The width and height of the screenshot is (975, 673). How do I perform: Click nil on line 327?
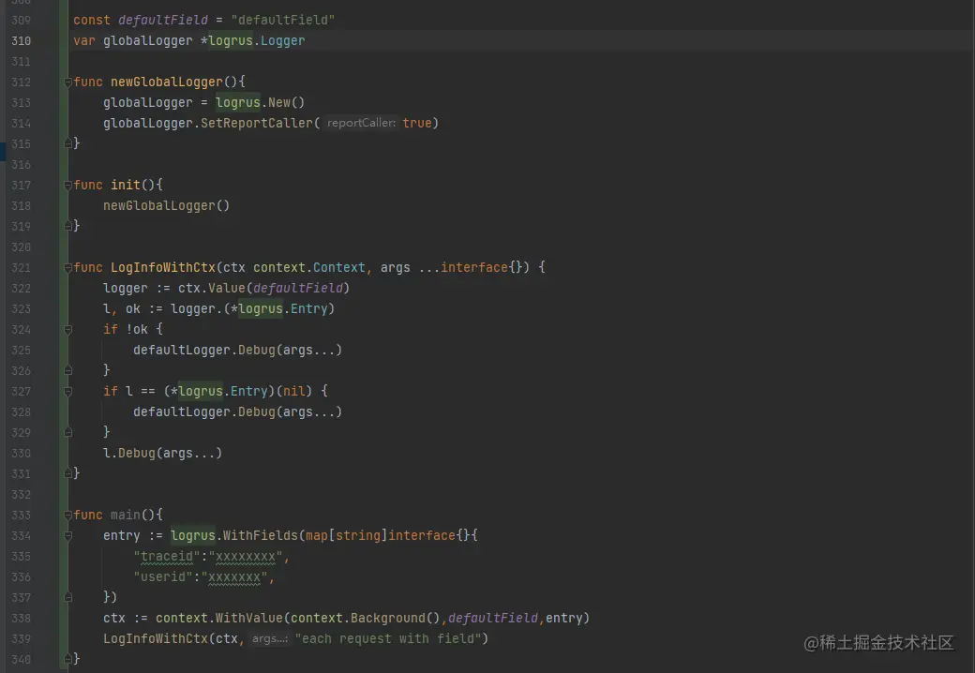pyautogui.click(x=294, y=392)
